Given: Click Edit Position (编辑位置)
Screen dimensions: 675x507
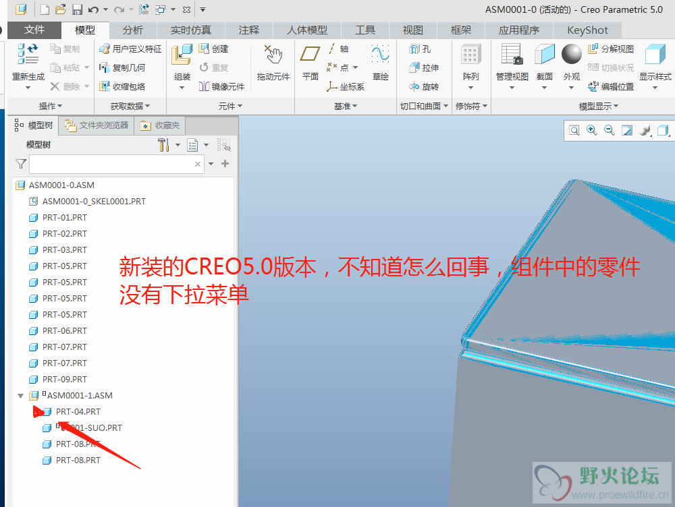Looking at the screenshot, I should [x=611, y=86].
